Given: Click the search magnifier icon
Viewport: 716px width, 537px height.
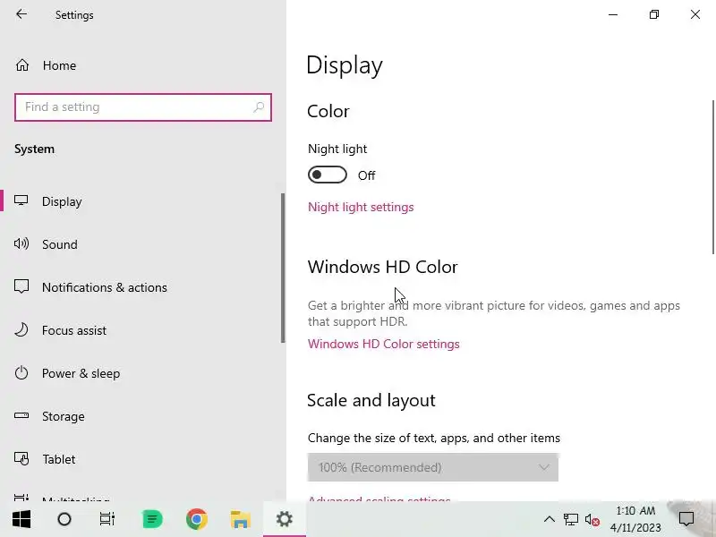Looking at the screenshot, I should (259, 107).
